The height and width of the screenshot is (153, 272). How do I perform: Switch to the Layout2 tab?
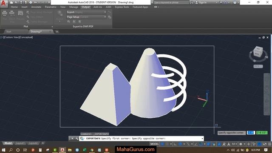(x=33, y=143)
